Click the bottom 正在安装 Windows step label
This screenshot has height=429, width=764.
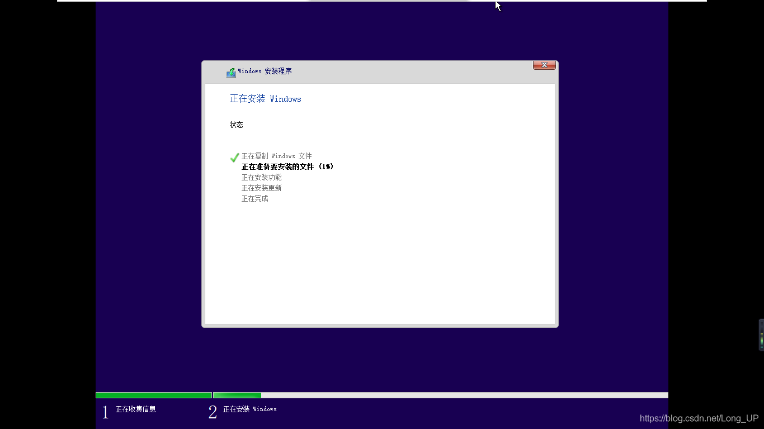250,409
